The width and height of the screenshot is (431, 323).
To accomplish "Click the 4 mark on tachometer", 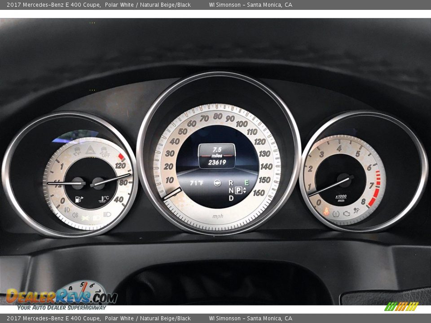I will [x=339, y=148].
